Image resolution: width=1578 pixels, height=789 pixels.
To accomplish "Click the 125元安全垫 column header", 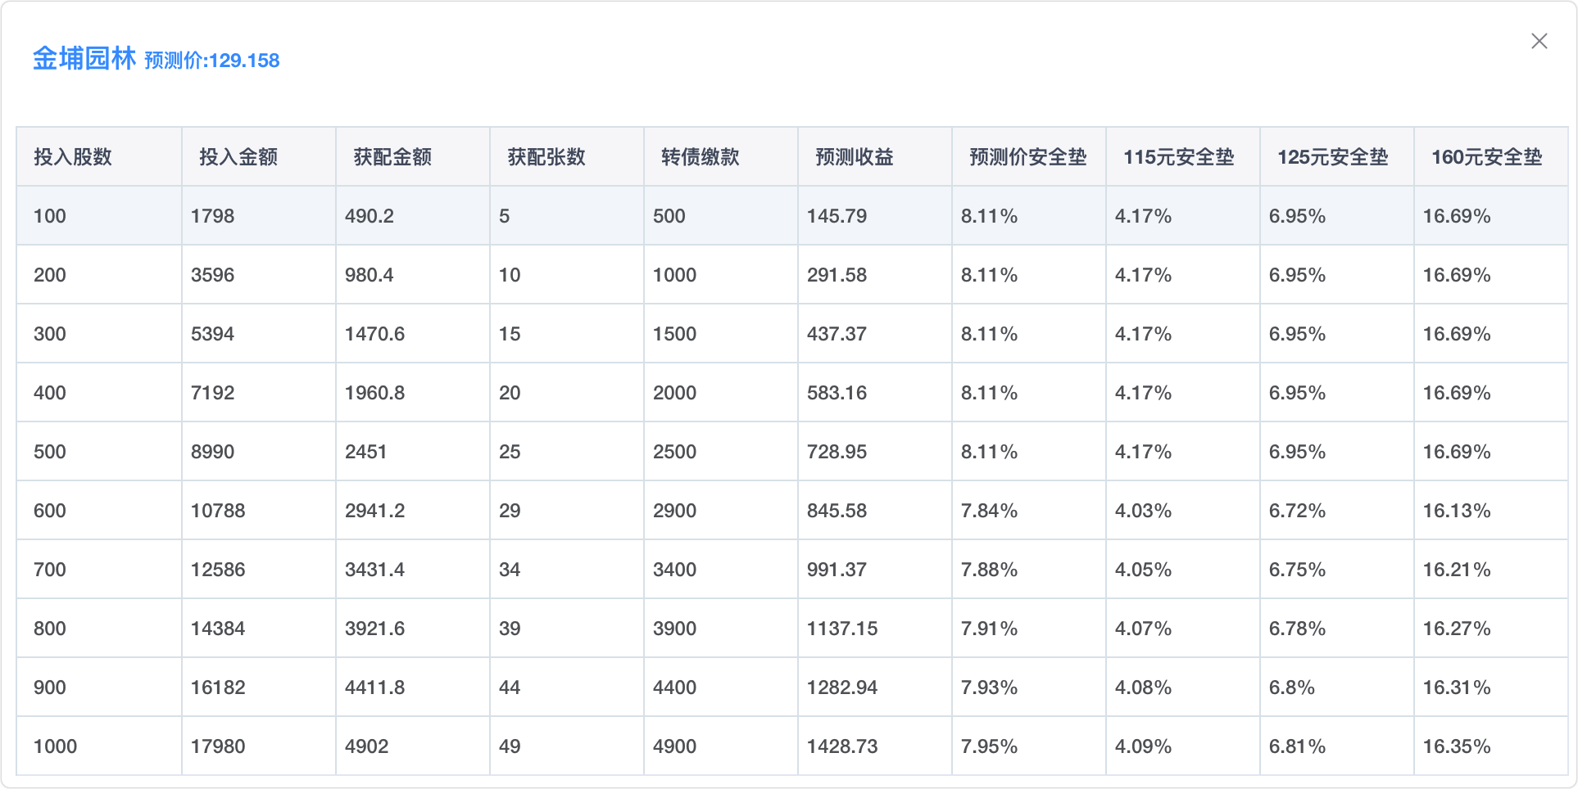I will point(1332,157).
